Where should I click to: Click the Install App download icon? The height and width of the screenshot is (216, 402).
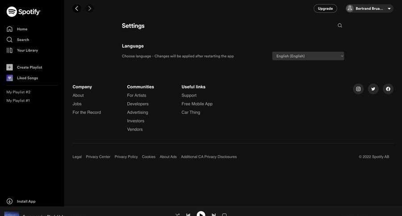[x=9, y=201]
